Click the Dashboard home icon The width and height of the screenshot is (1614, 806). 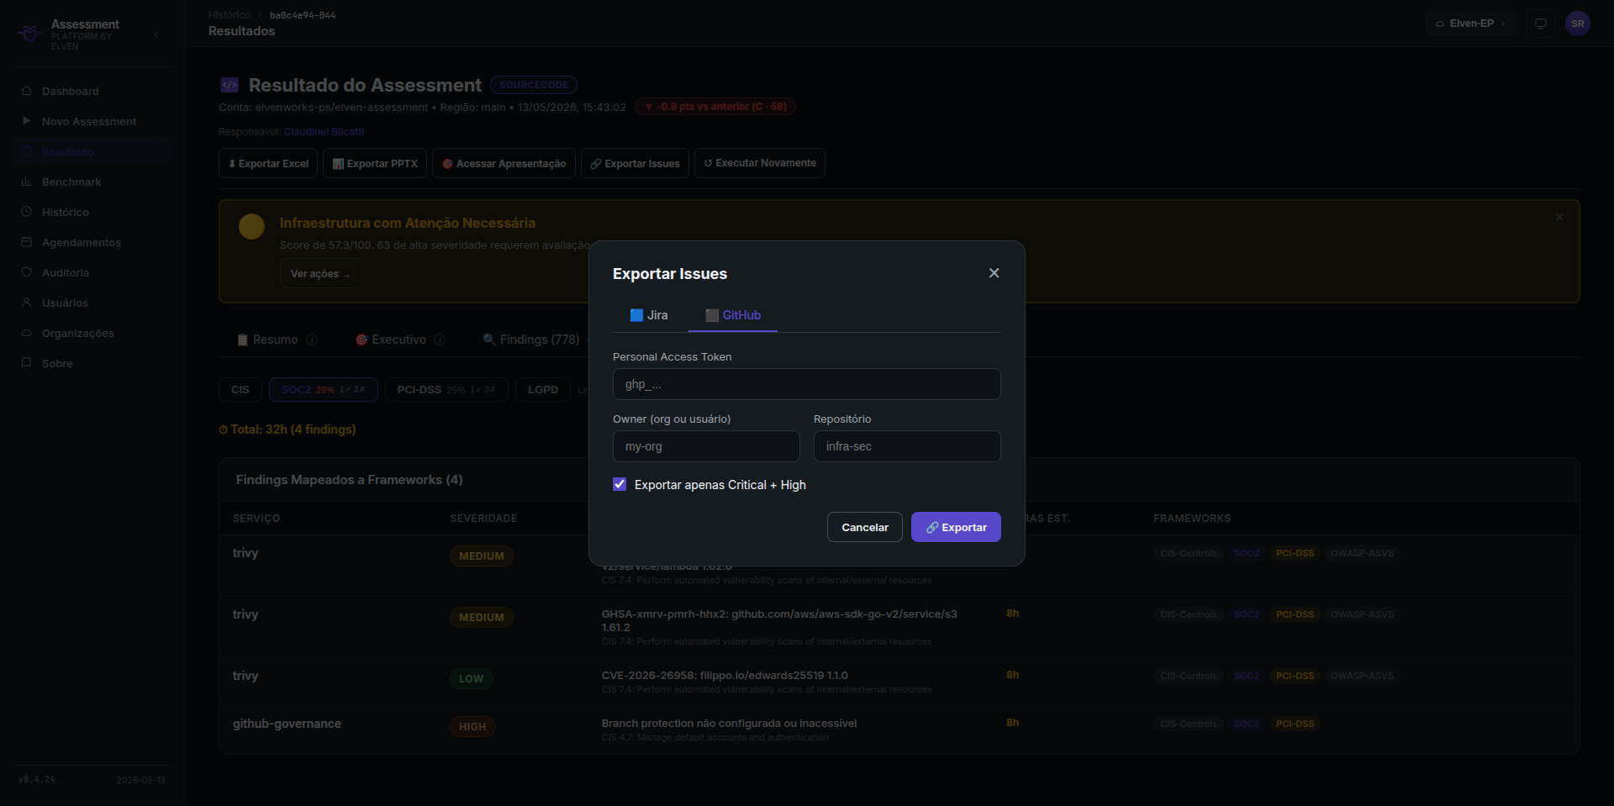point(26,91)
